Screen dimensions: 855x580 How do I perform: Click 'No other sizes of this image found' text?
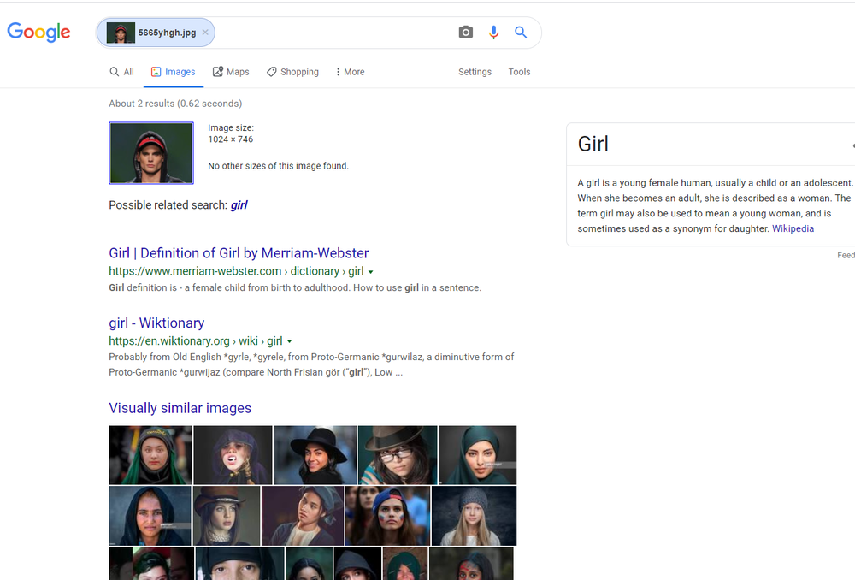278,166
